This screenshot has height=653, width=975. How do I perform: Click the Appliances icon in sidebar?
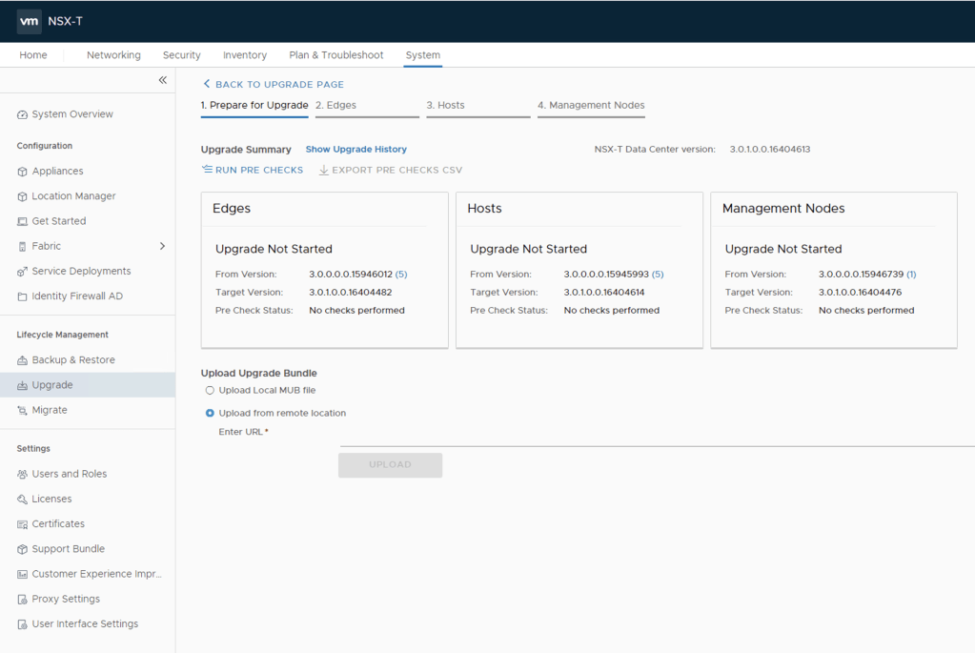pyautogui.click(x=23, y=172)
